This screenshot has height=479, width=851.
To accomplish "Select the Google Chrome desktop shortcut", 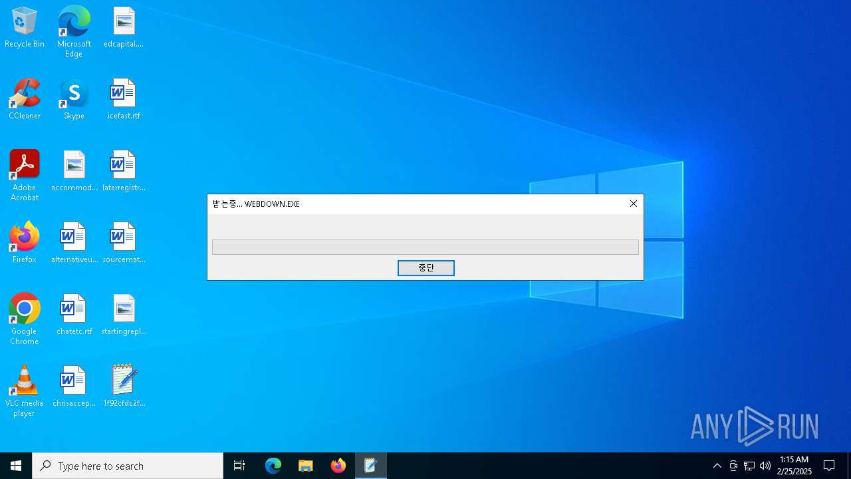I will [25, 319].
